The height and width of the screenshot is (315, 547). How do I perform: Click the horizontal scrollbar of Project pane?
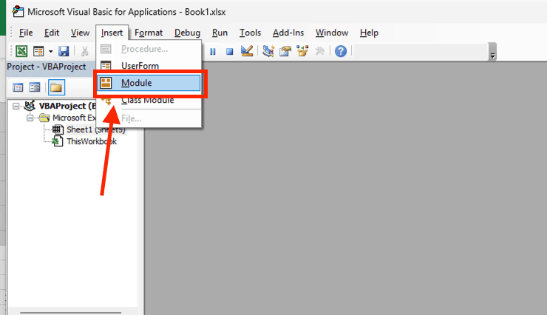point(71,312)
